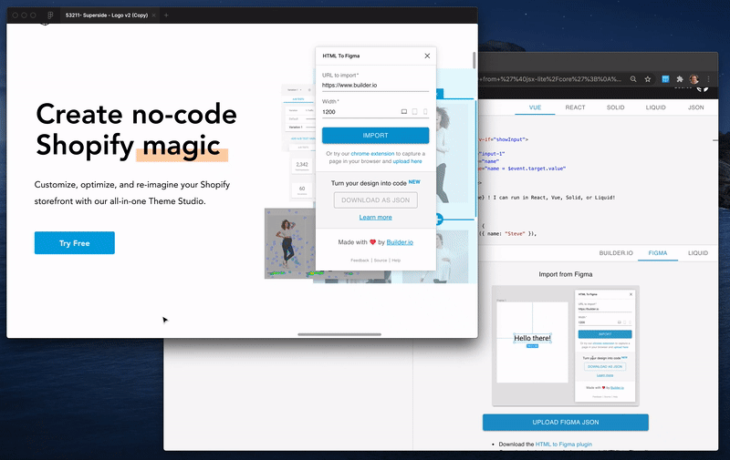Close the Superside Logo v2 file tab
Image resolution: width=730 pixels, height=460 pixels.
pos(153,15)
